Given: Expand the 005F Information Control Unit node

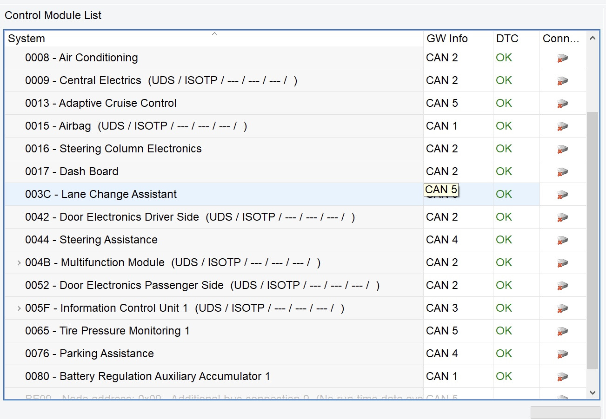Looking at the screenshot, I should pyautogui.click(x=19, y=308).
